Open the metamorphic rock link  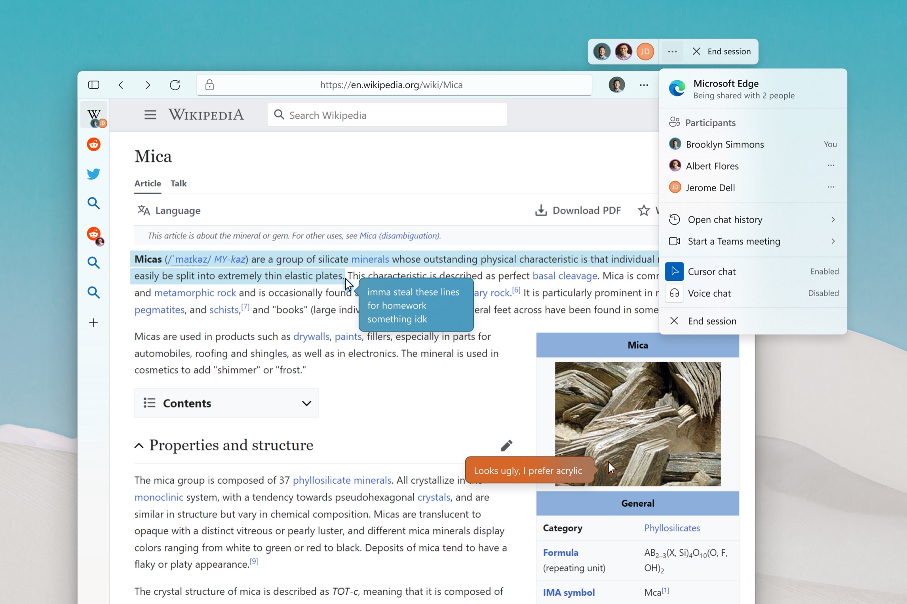click(x=195, y=293)
